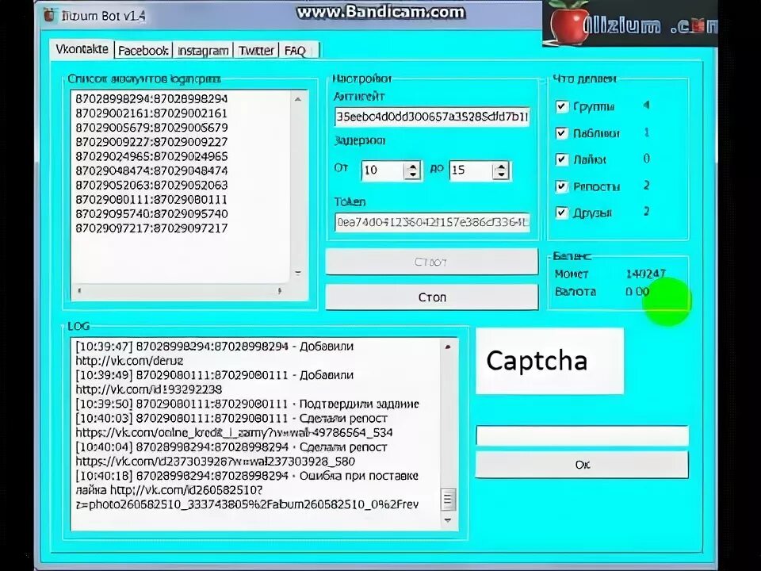The width and height of the screenshot is (761, 571).
Task: Select account row 87029048474:87029048474
Action: coord(151,171)
